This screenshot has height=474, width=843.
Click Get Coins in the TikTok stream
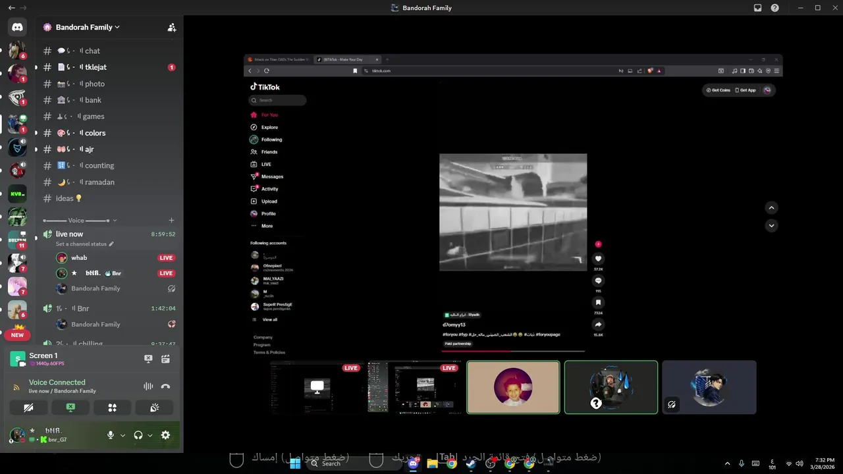[719, 90]
